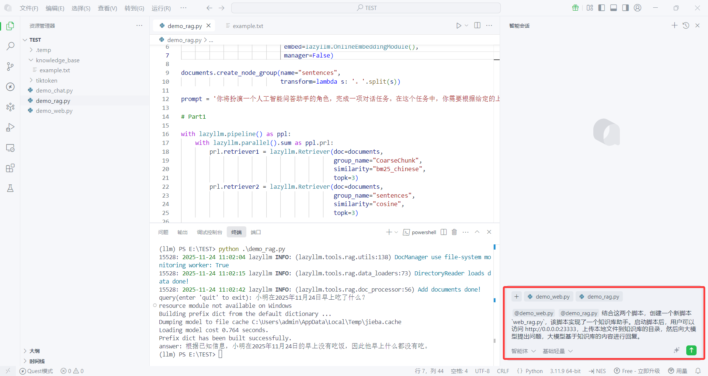Open demo_web.py in the file tree

pyautogui.click(x=54, y=111)
